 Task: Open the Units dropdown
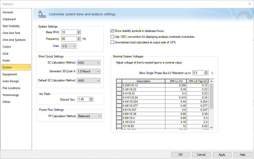69,46
